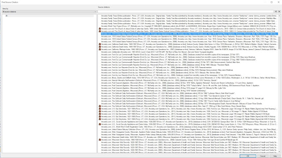Viewport: 282px width, 158px height.
Task: Select United States Obituary Collection Mt Vernon citation
Action: point(189,129)
